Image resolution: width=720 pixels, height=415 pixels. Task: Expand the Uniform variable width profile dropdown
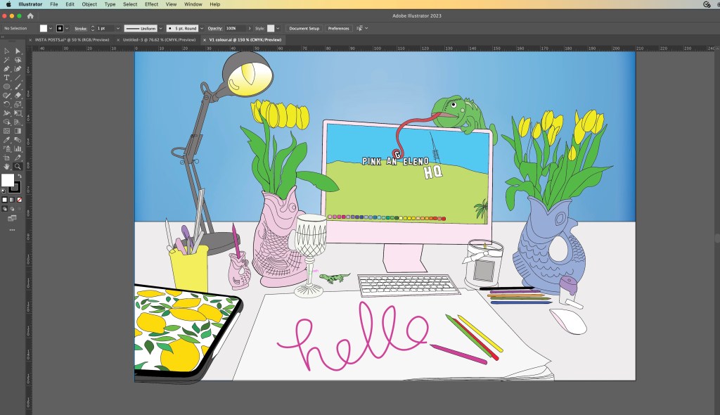pyautogui.click(x=161, y=28)
